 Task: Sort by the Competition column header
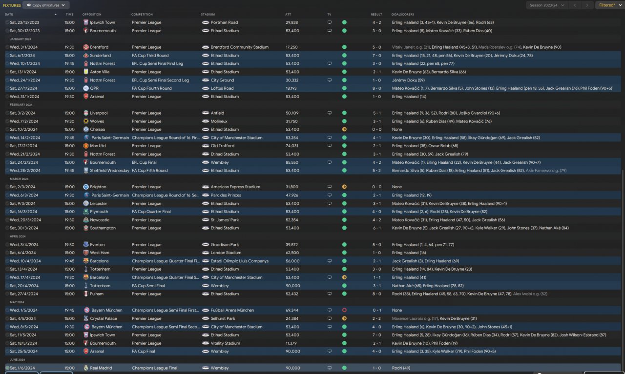(142, 15)
